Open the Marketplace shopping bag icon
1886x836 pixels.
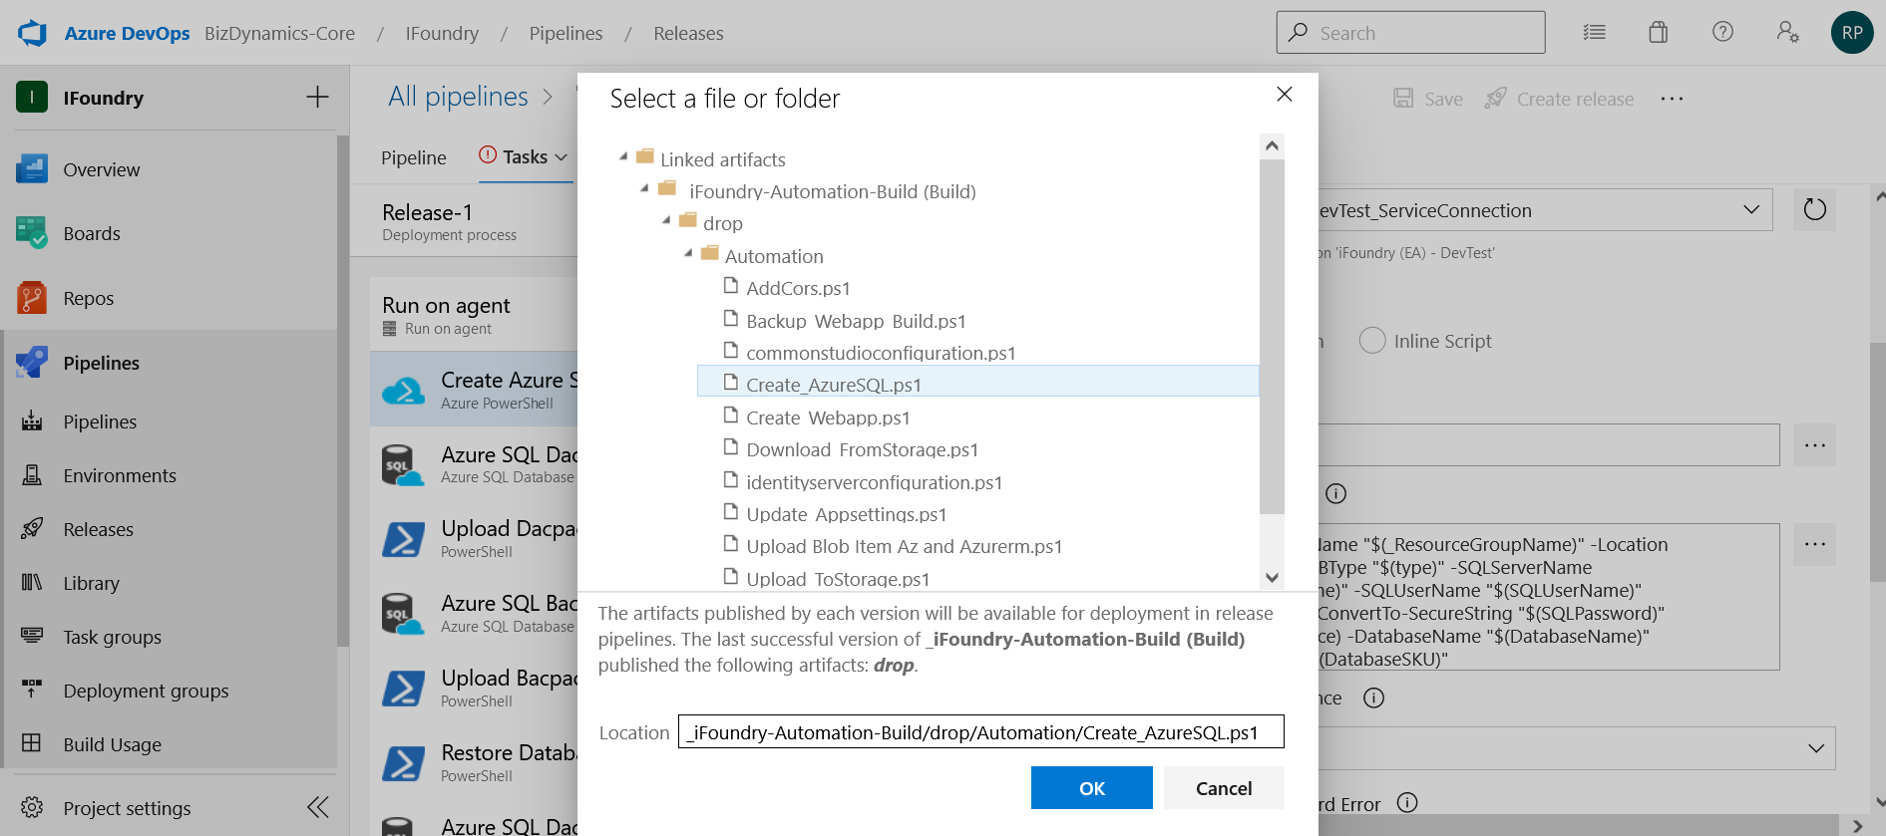click(x=1659, y=33)
